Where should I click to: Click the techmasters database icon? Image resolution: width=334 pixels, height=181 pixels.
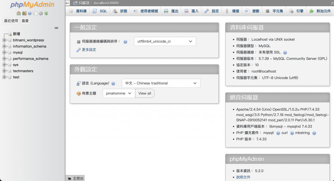click(9, 71)
